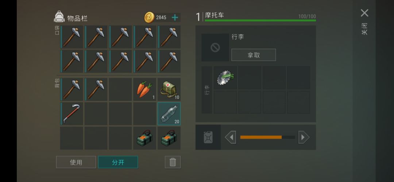Select the first pickaxe in pocket row

click(x=72, y=37)
